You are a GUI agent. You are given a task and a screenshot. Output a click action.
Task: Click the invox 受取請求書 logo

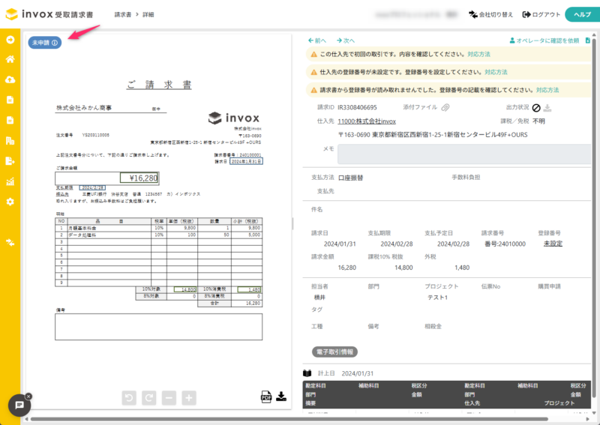point(49,14)
